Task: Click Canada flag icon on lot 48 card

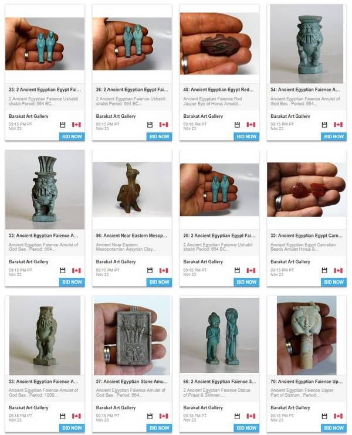Action: click(251, 125)
